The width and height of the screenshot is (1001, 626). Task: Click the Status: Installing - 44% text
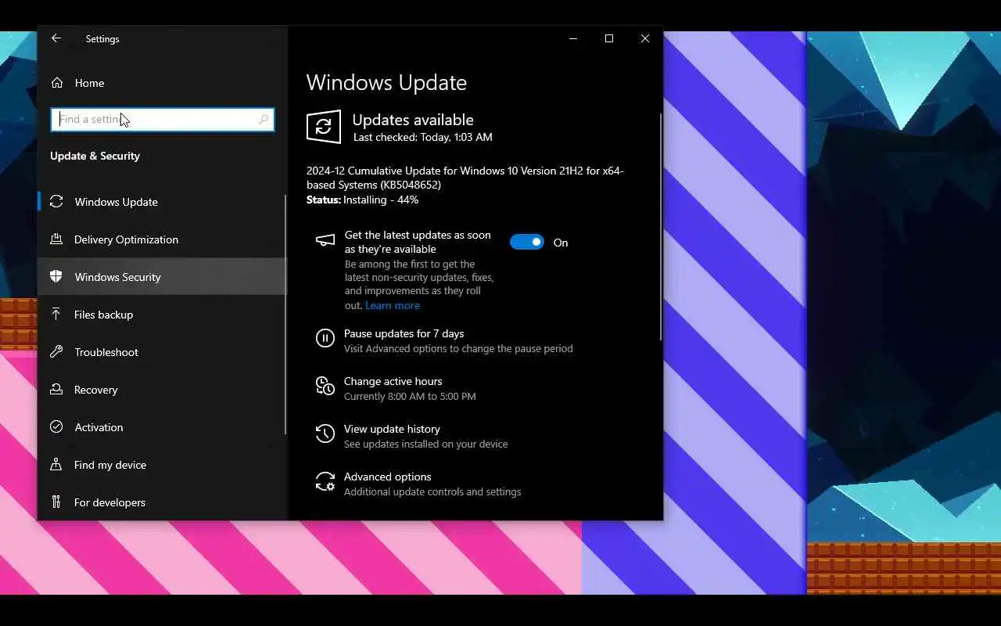[x=362, y=200]
